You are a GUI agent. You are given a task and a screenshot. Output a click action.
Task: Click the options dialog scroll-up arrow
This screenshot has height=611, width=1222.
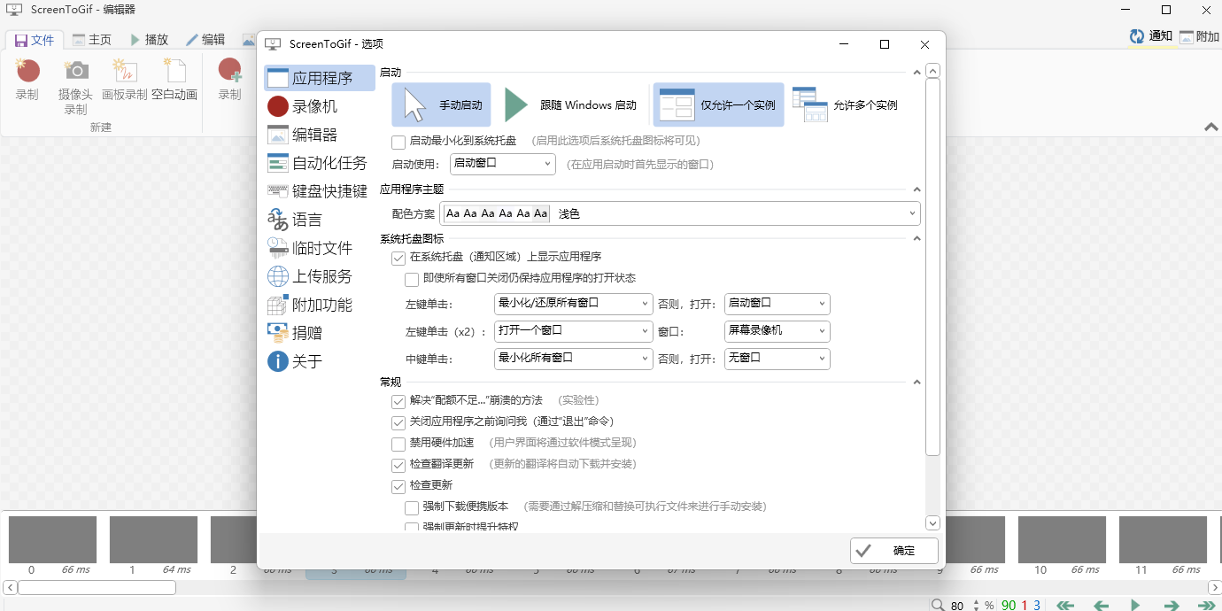tap(932, 71)
